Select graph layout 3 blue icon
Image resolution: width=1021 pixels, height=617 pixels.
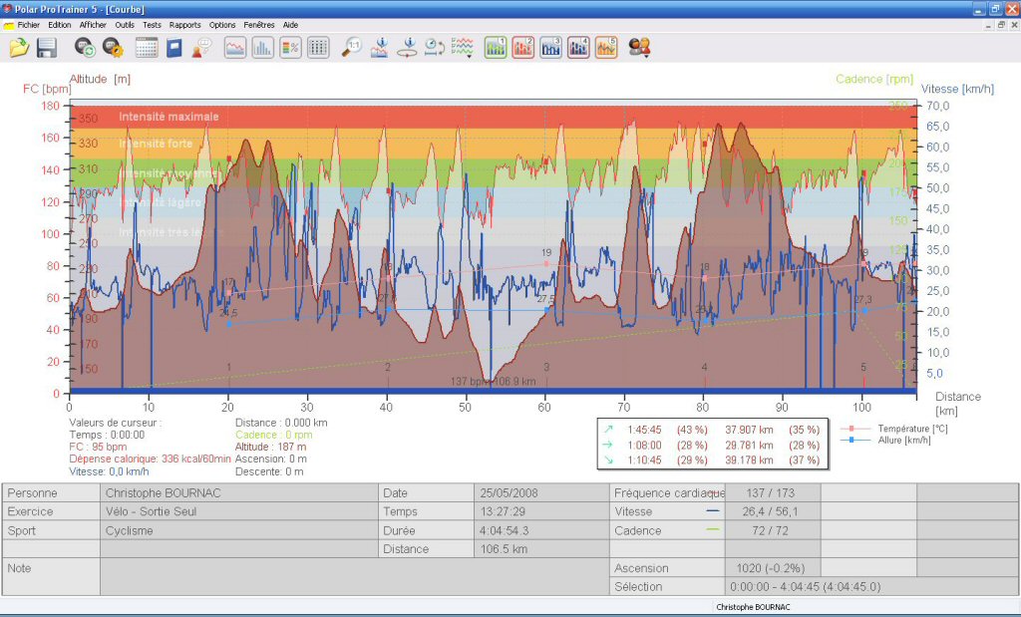[550, 48]
